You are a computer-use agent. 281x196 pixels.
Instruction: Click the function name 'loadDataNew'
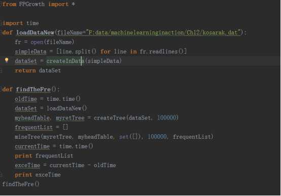(35, 32)
